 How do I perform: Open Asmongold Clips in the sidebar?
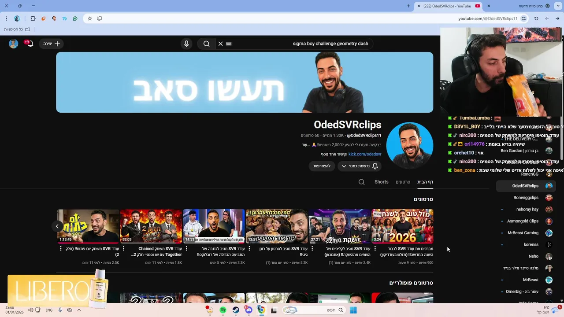tap(526, 221)
